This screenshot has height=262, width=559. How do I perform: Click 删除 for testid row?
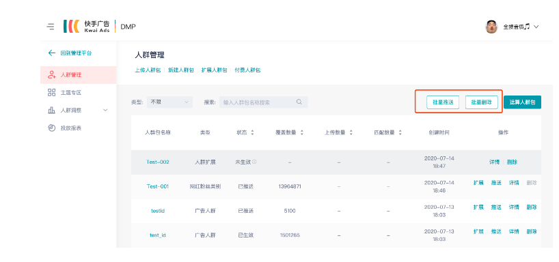(532, 207)
